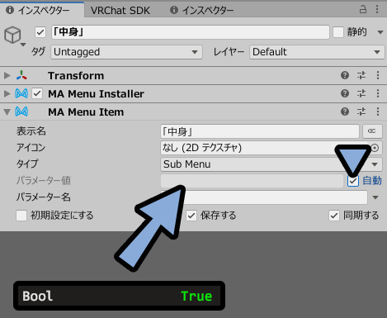Toggle the 同期する checkbox

(334, 216)
